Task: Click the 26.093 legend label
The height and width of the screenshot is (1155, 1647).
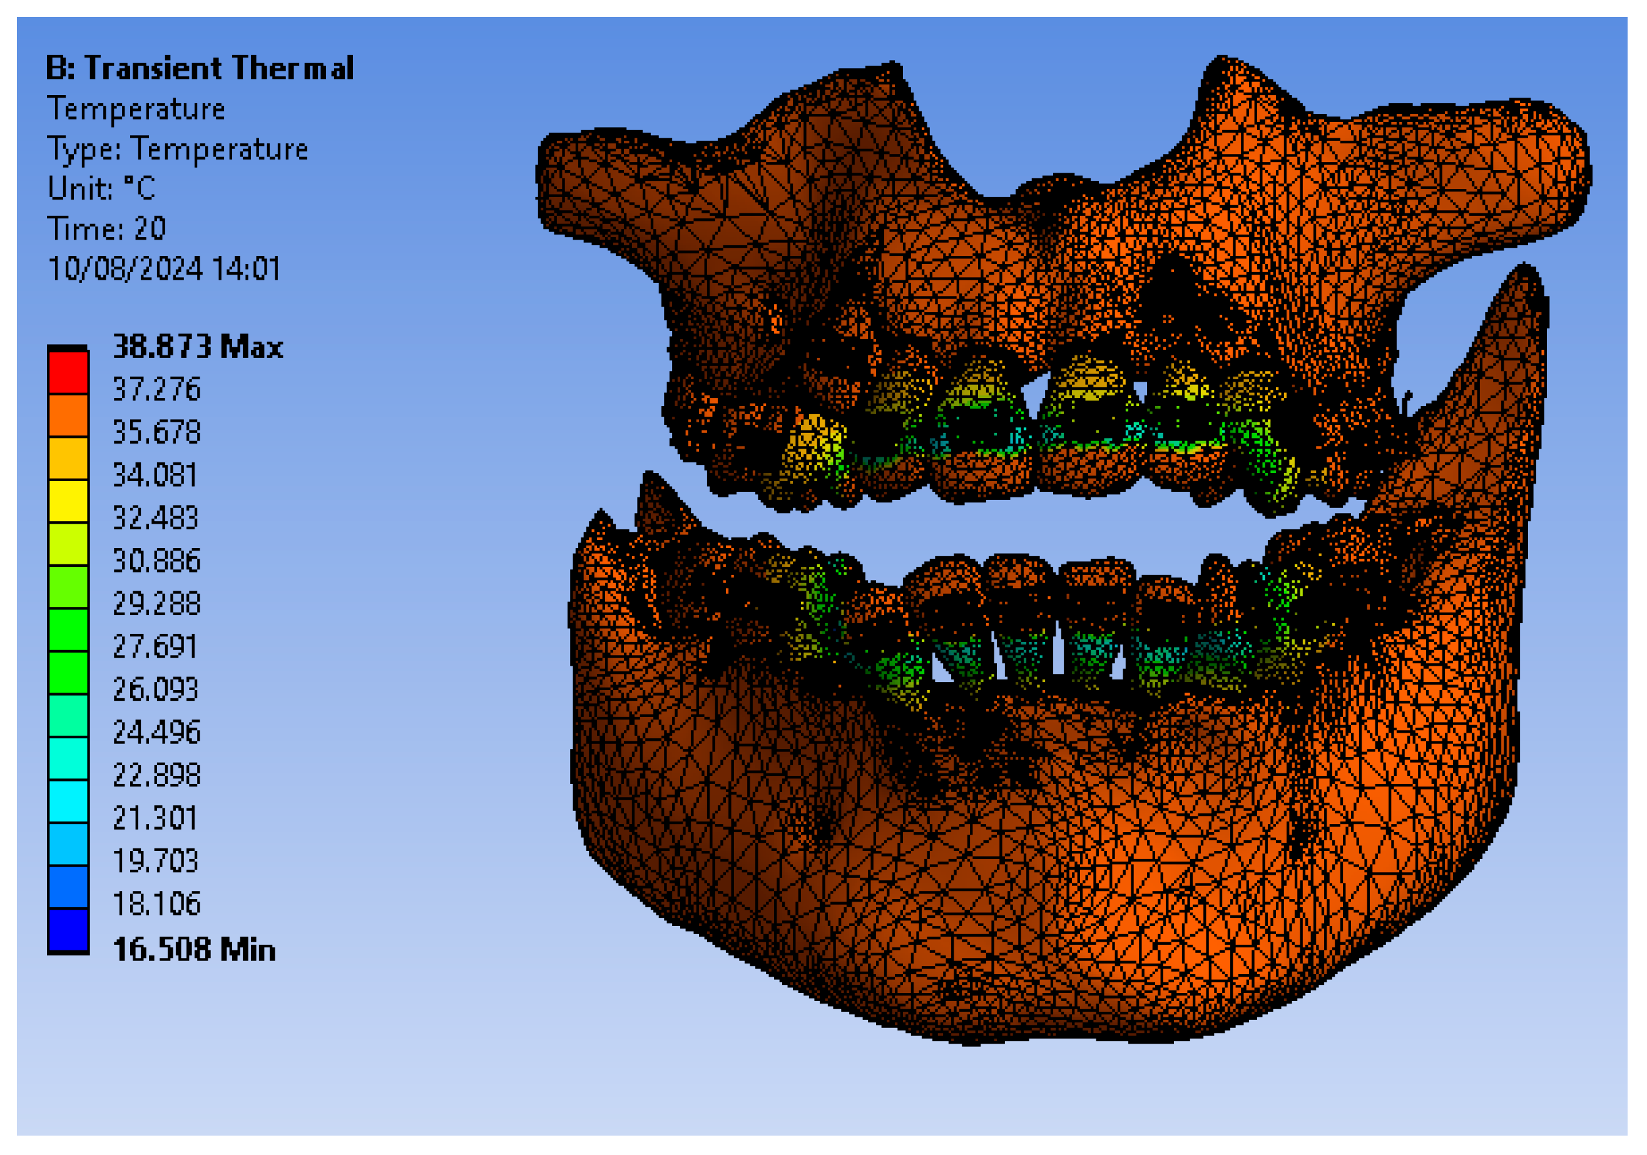Action: 155,689
